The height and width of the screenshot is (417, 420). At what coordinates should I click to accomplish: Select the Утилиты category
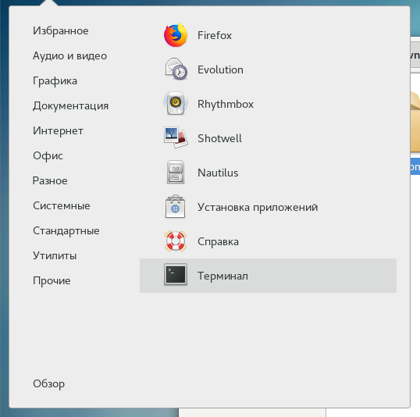pyautogui.click(x=55, y=255)
